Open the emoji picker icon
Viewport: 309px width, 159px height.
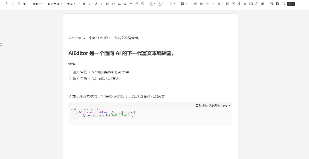[143, 4]
